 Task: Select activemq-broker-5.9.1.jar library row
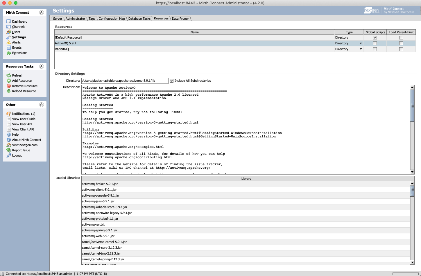(x=246, y=184)
